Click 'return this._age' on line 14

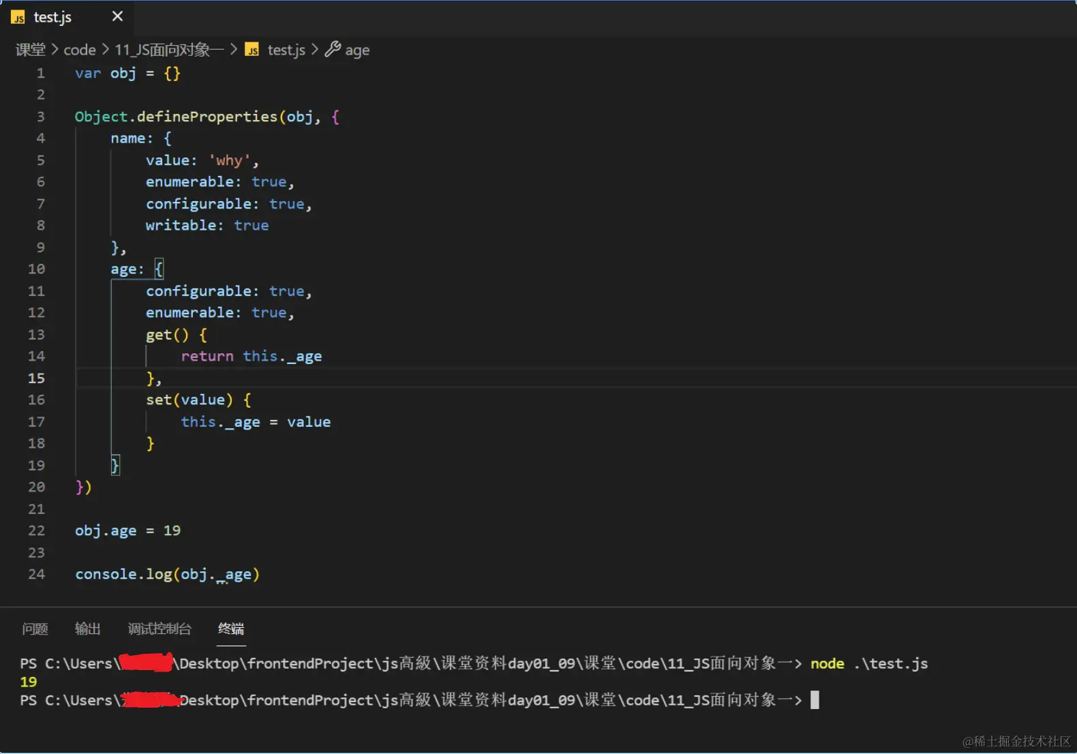(252, 357)
